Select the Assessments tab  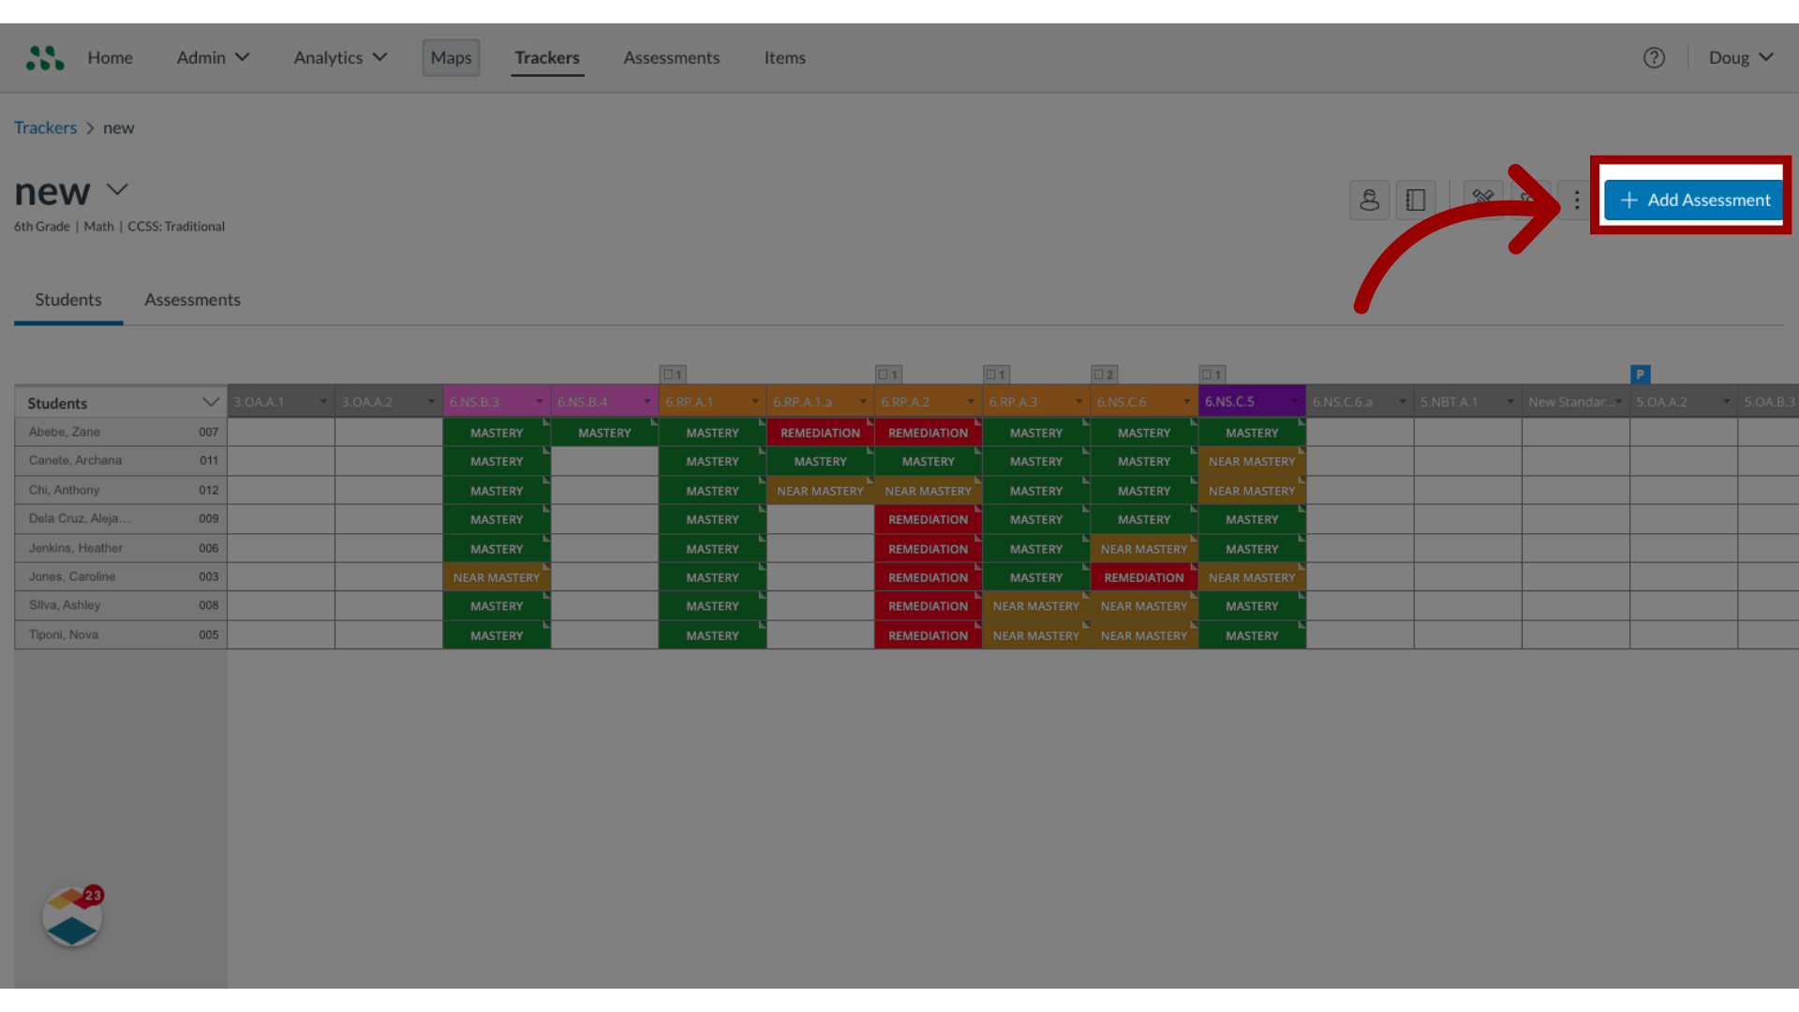pos(191,299)
